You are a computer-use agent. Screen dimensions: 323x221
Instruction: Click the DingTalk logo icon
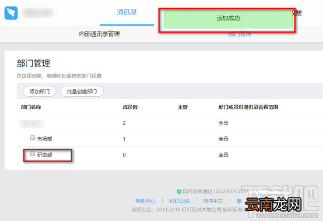tap(11, 13)
